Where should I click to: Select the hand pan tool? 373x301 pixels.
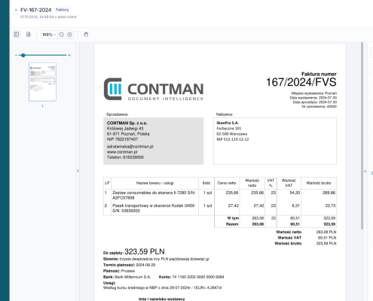[86, 35]
